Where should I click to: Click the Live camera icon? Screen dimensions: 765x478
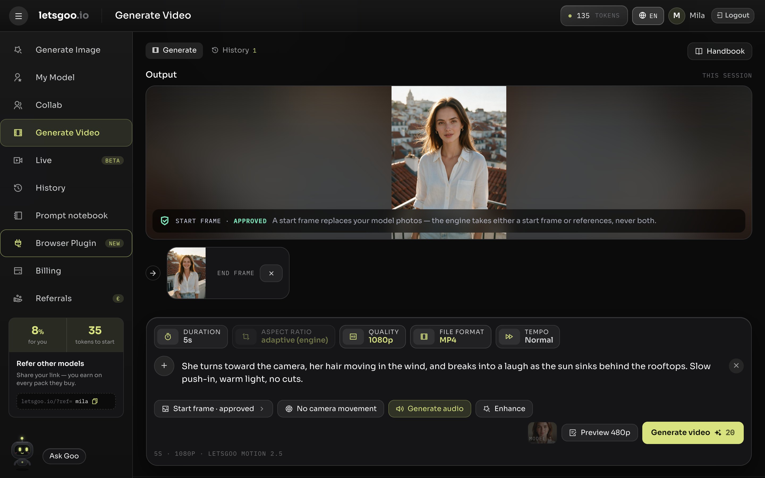pos(18,160)
